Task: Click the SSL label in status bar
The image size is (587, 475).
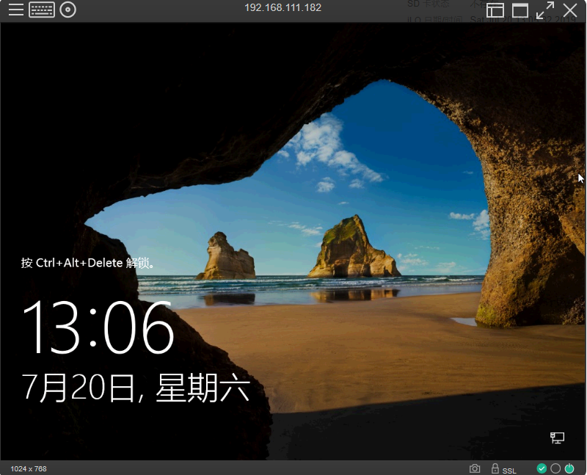Action: pos(509,469)
